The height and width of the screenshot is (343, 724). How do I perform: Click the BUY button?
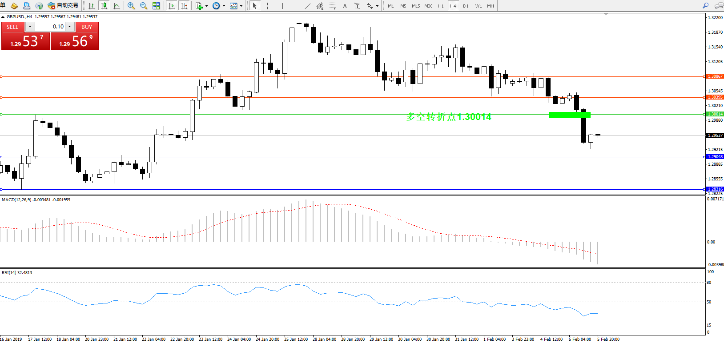coord(87,27)
